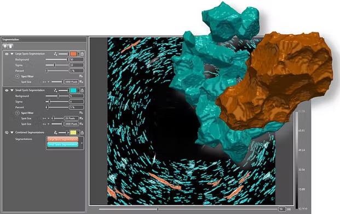Open the yellow color swatch of Combined Segmentations
340x214 pixels.
click(73, 133)
